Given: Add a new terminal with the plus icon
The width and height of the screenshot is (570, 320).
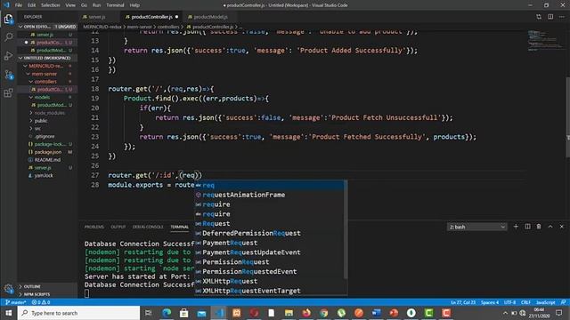Looking at the screenshot, I should (x=516, y=227).
